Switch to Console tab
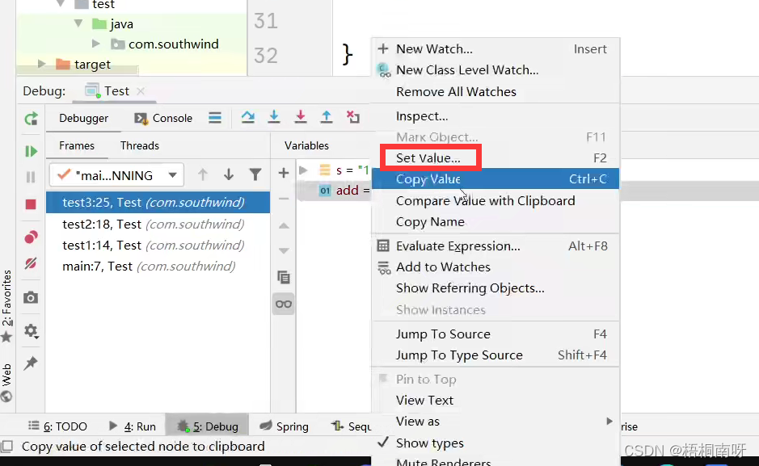The height and width of the screenshot is (466, 759). coord(163,119)
